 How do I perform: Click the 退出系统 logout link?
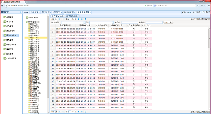pyautogui.click(x=206, y=12)
